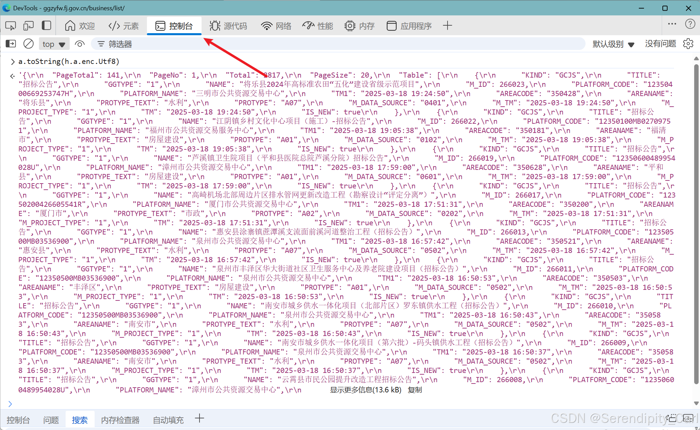Click the live expression eye icon
700x430 pixels.
coord(80,44)
